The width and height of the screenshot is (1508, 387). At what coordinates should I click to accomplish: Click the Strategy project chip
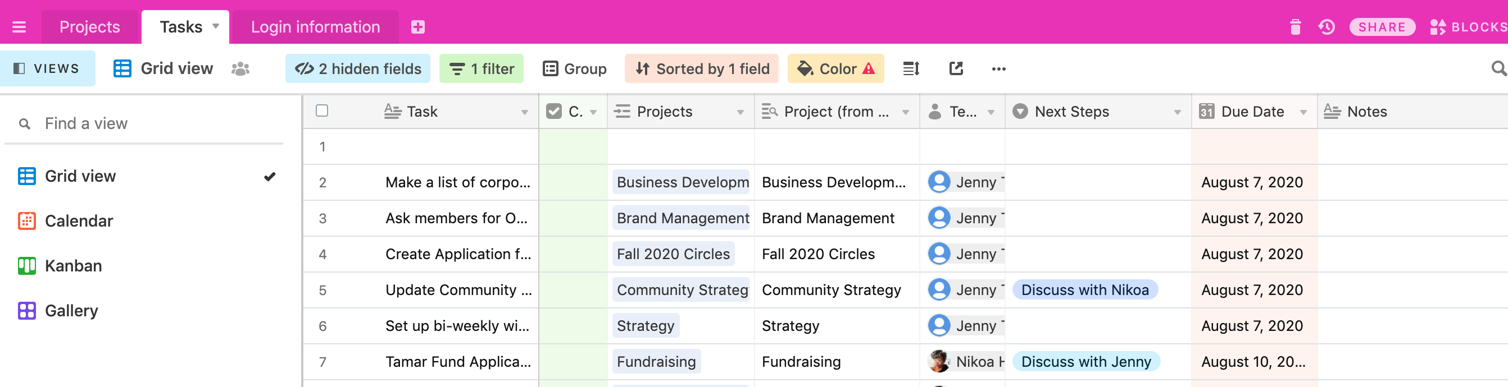pyautogui.click(x=646, y=326)
